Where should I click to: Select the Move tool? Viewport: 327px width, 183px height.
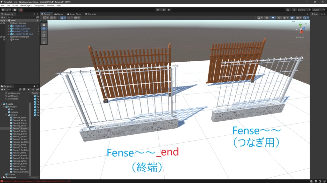pyautogui.click(x=44, y=28)
